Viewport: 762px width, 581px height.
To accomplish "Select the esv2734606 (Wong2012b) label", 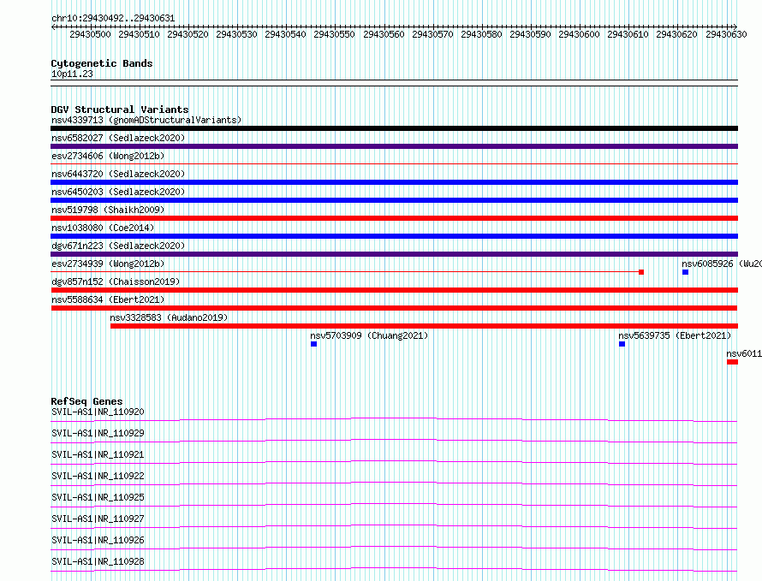I will [x=108, y=156].
